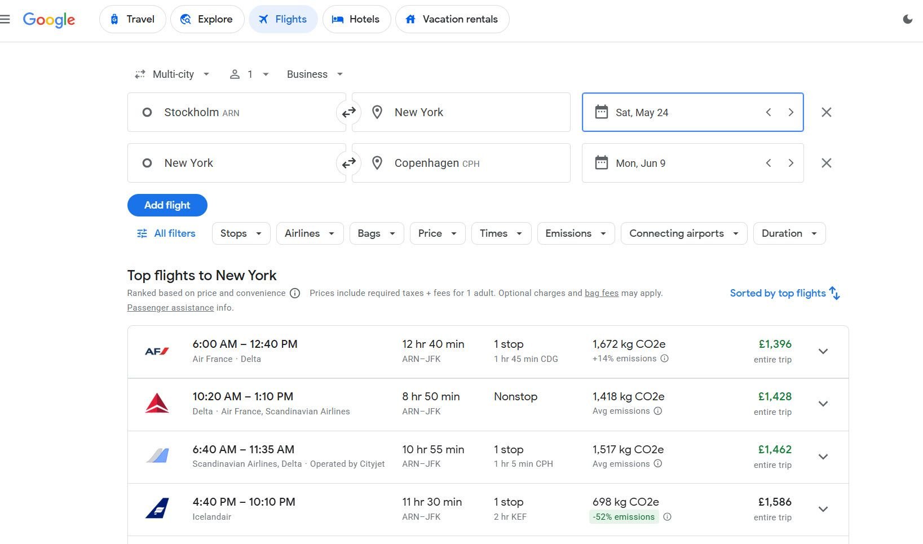
Task: Switch to the Hotels tab
Action: click(356, 19)
